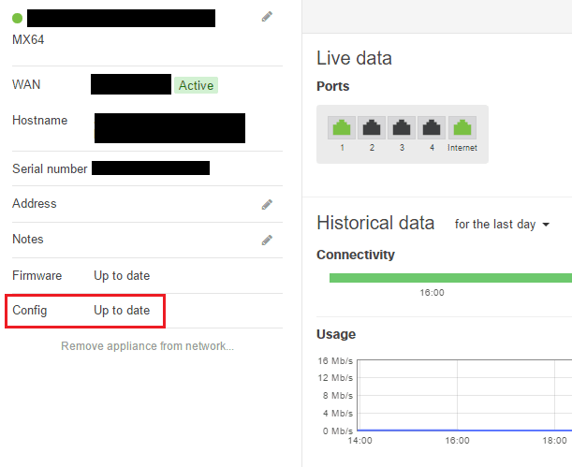The height and width of the screenshot is (467, 572).
Task: Select the port 4 Ethernet icon
Action: tap(432, 128)
